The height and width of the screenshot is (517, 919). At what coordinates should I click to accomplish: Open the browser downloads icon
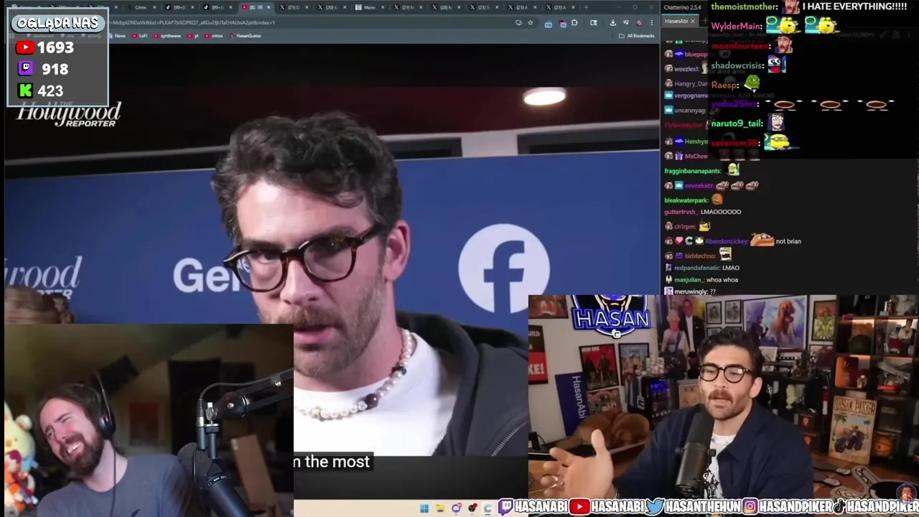click(x=612, y=22)
